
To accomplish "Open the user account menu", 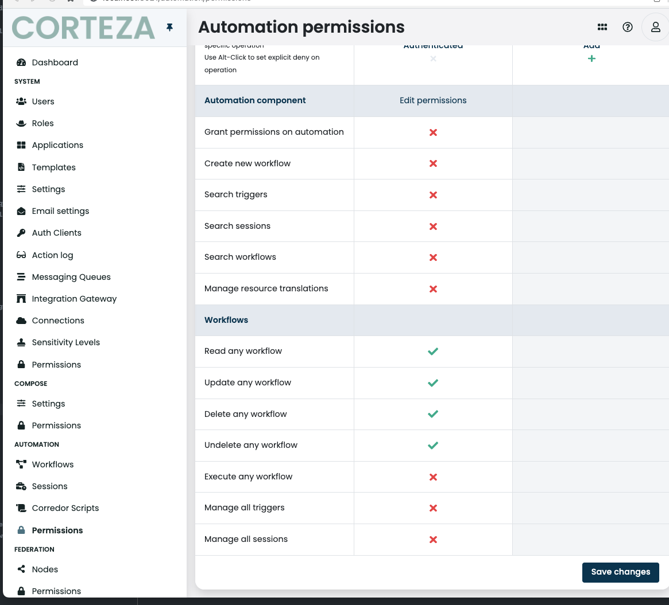I will click(655, 26).
